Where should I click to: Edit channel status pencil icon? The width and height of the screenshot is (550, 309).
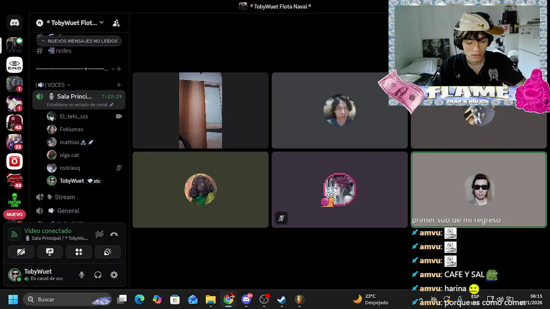112,105
